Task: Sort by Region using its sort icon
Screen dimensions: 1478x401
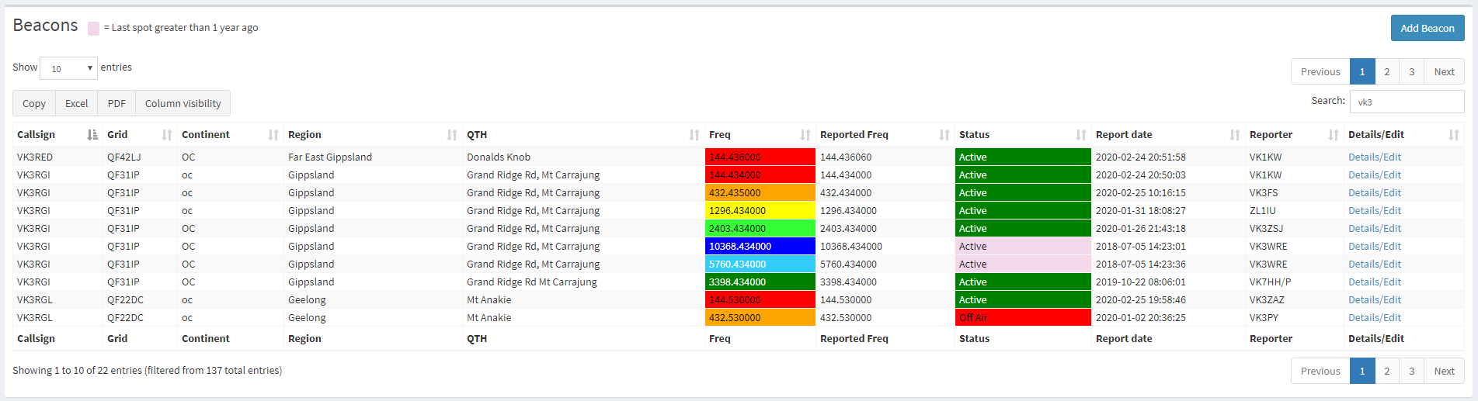Action: tap(452, 135)
